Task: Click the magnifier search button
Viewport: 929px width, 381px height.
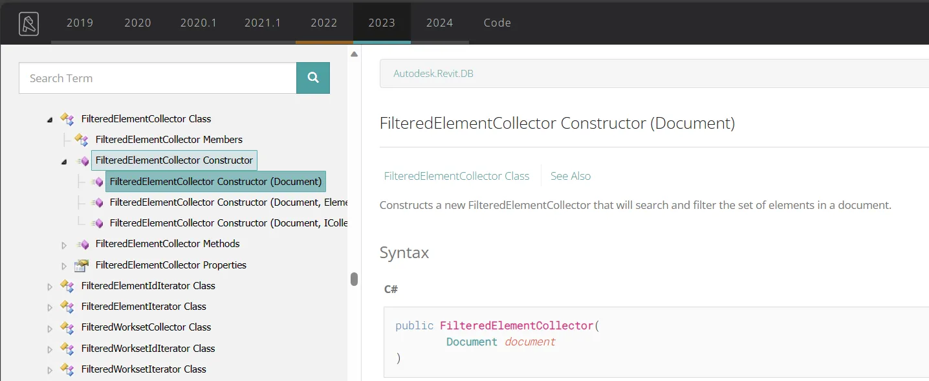Action: 313,78
